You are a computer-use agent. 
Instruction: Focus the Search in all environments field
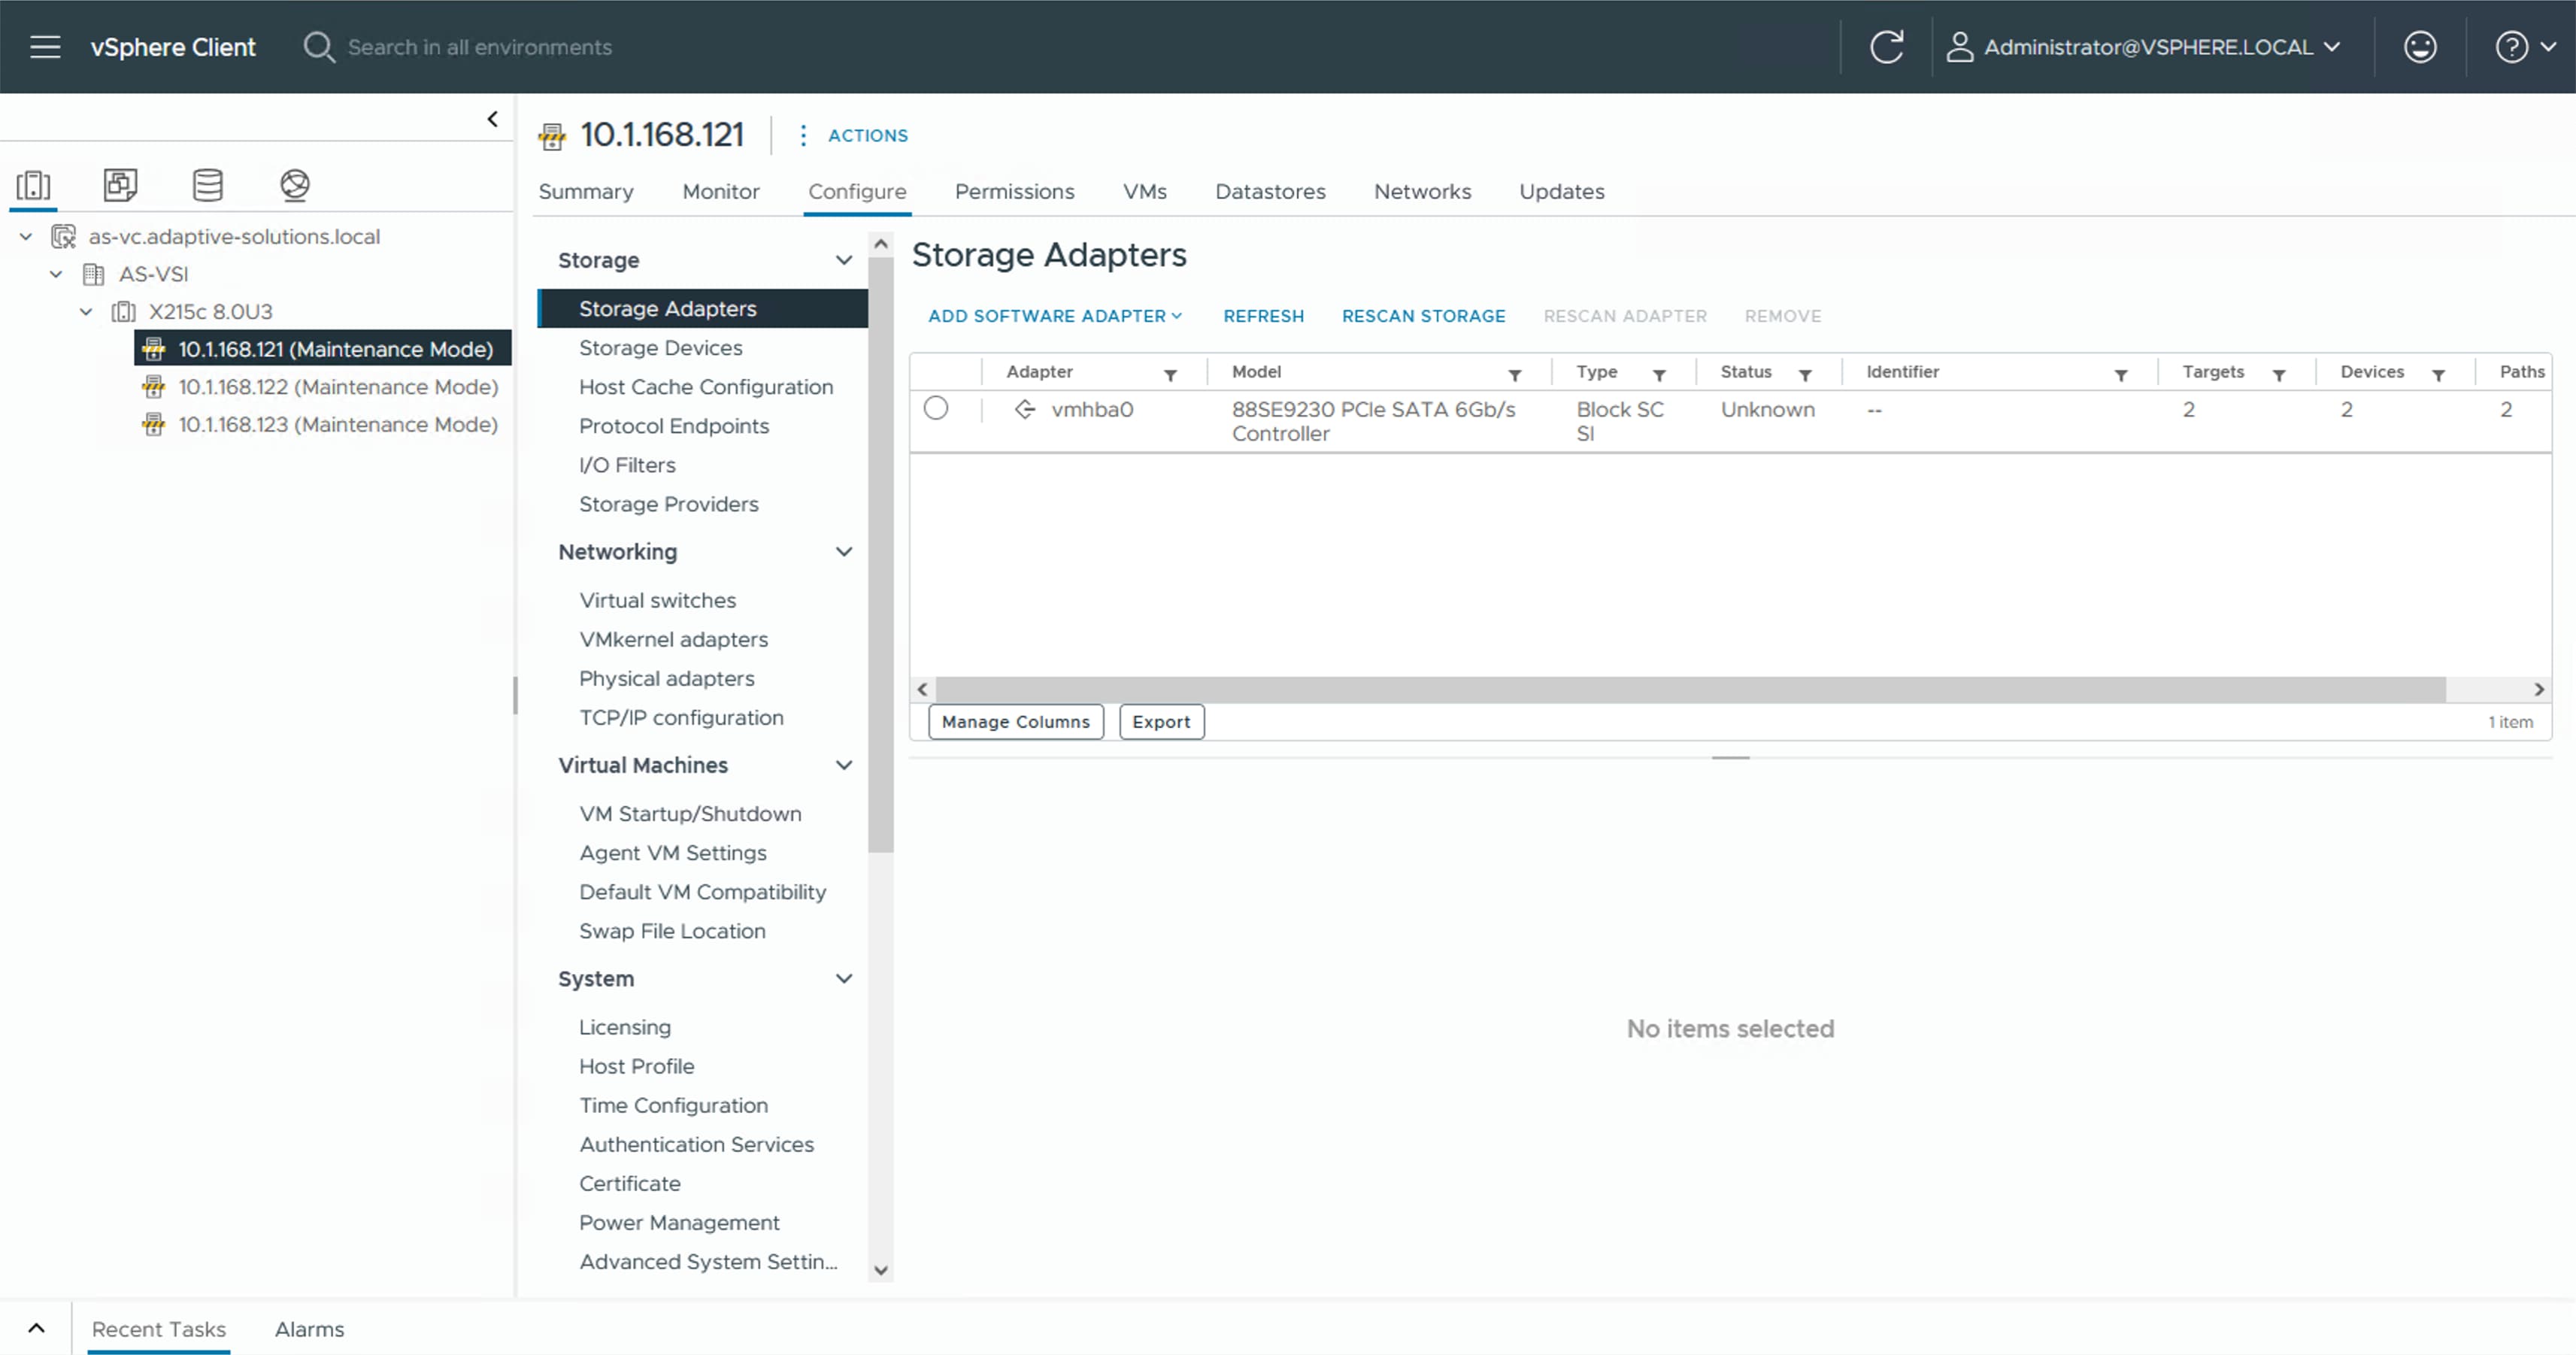479,47
